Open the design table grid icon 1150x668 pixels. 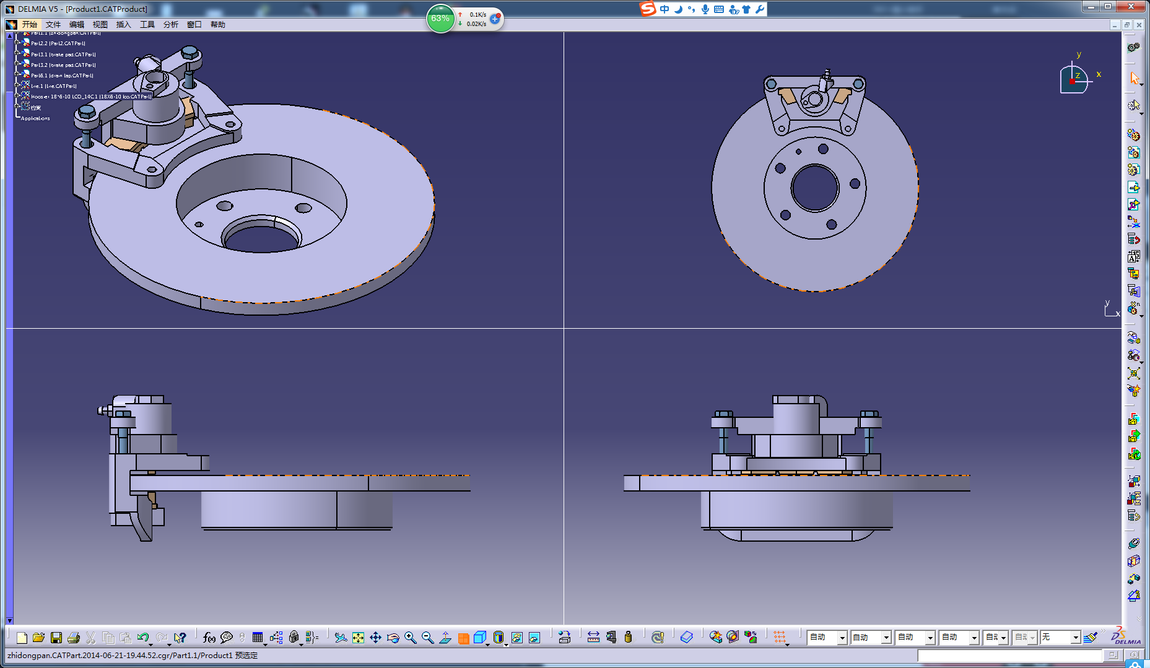[258, 638]
